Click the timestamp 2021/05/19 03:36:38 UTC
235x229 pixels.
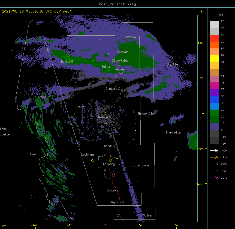(x=27, y=11)
